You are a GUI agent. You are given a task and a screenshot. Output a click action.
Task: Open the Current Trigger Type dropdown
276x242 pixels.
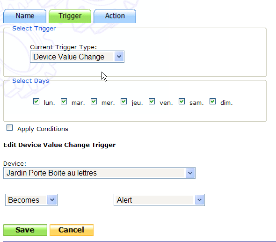[x=77, y=57]
